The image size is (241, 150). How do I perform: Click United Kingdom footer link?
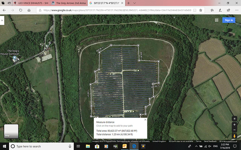(x=159, y=141)
